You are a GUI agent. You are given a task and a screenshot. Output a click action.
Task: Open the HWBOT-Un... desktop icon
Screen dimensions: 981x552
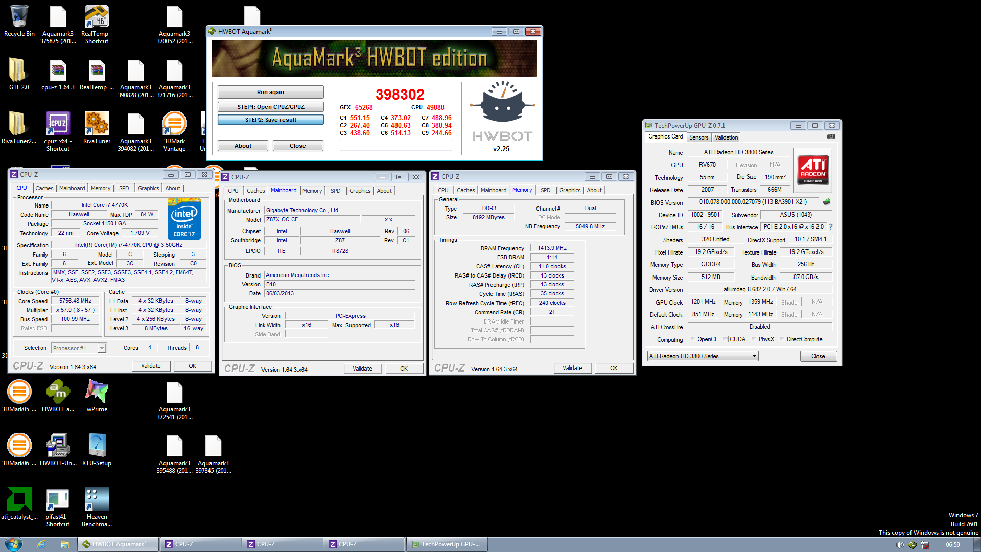click(58, 450)
